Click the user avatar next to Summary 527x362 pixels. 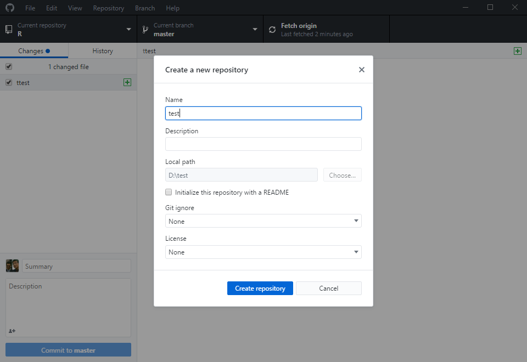click(12, 266)
